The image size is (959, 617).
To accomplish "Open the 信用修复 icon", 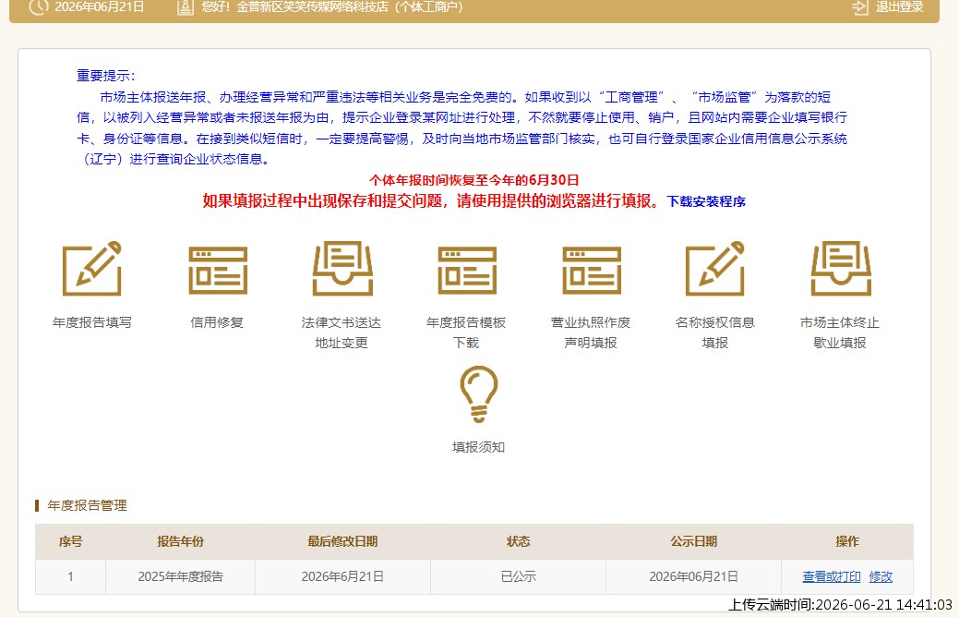I will click(218, 271).
